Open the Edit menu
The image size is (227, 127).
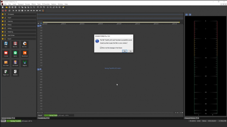pos(5,4)
